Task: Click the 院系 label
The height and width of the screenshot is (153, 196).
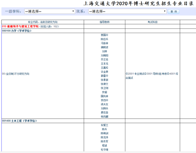Action: (81, 11)
